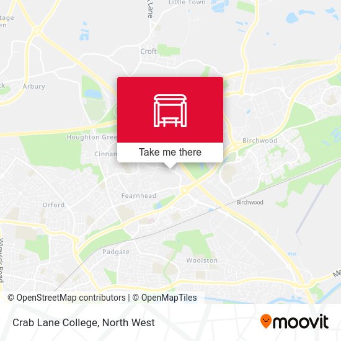Click the bus stop shelter icon

click(x=170, y=111)
